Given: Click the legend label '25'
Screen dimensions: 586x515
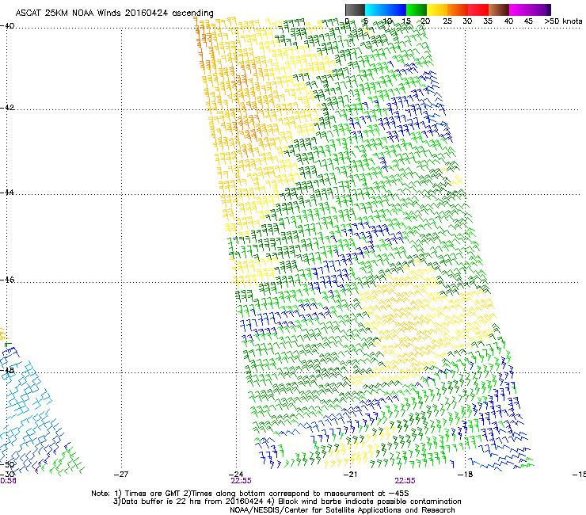Looking at the screenshot, I should [447, 21].
